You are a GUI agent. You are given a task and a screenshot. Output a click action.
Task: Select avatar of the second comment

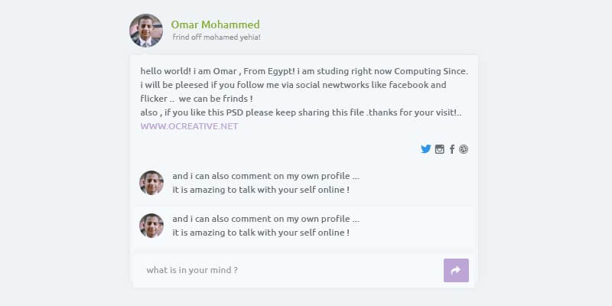[x=151, y=226]
